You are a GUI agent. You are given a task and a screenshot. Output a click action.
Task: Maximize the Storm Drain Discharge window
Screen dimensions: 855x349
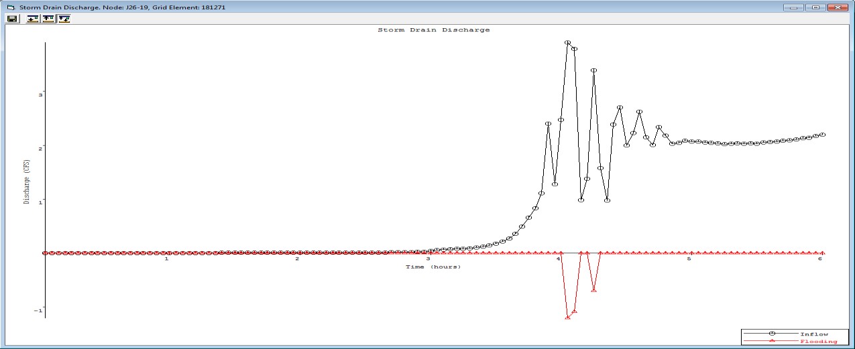tap(815, 7)
